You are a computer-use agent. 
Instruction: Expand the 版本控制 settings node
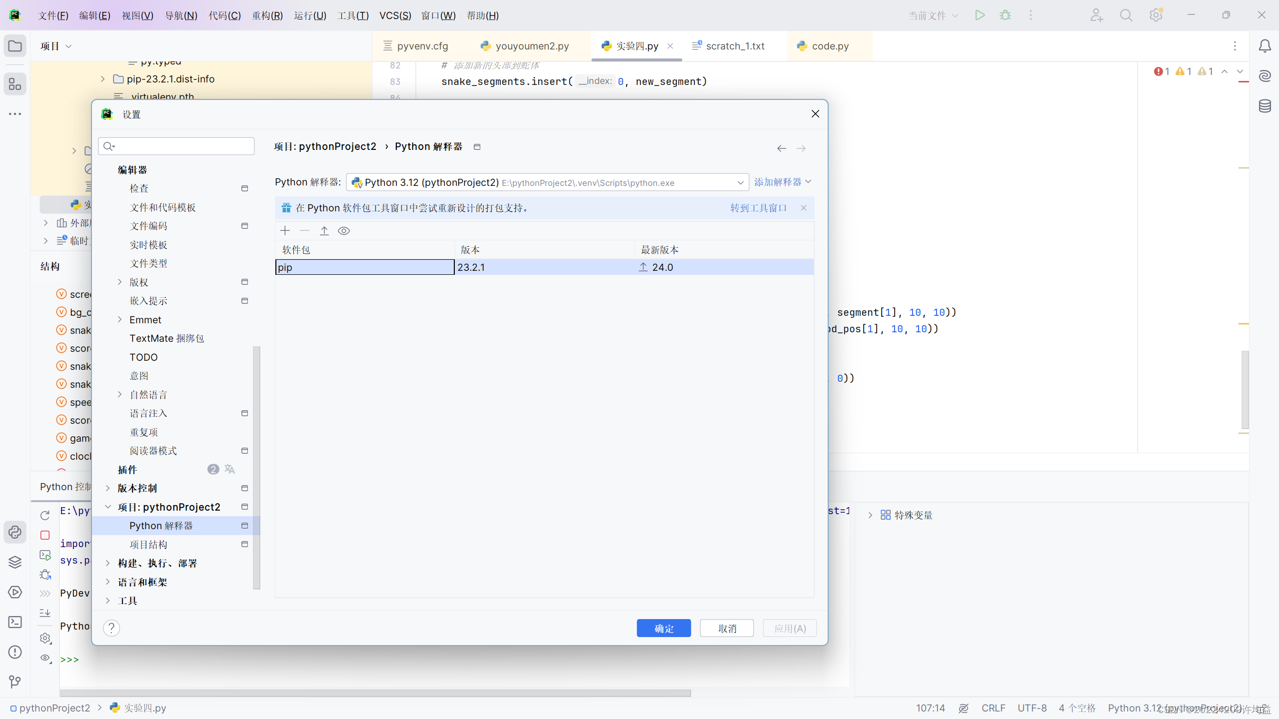(107, 488)
